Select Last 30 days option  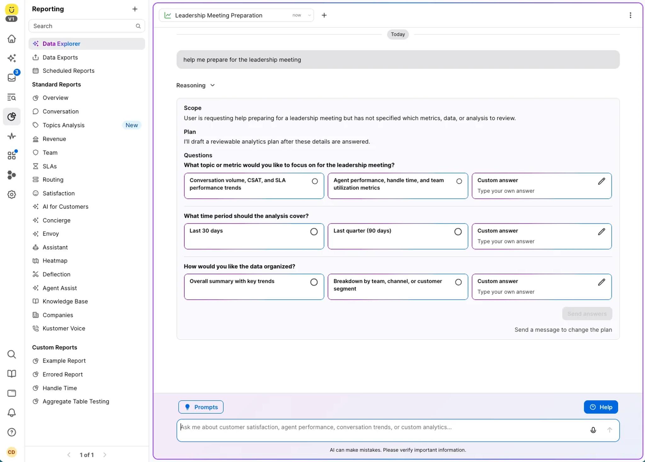point(254,236)
